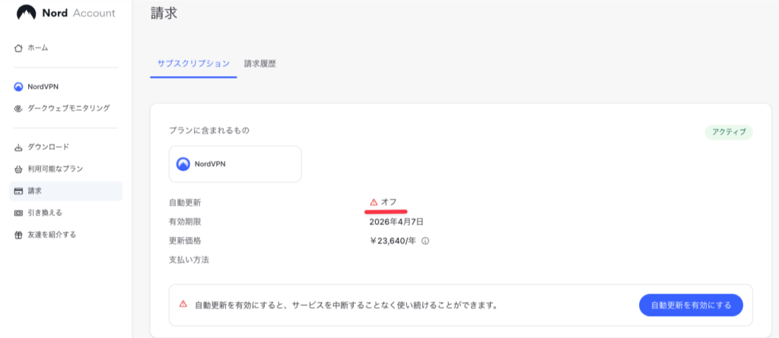Click the blue NordVPN icon in sidebar
This screenshot has width=779, height=338.
tap(18, 87)
